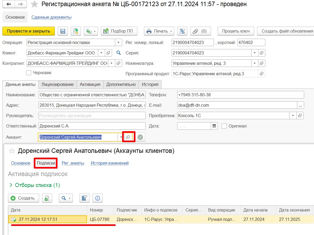The image size is (314, 235).
Task: Click Провести и закрыть button
Action: (28, 31)
